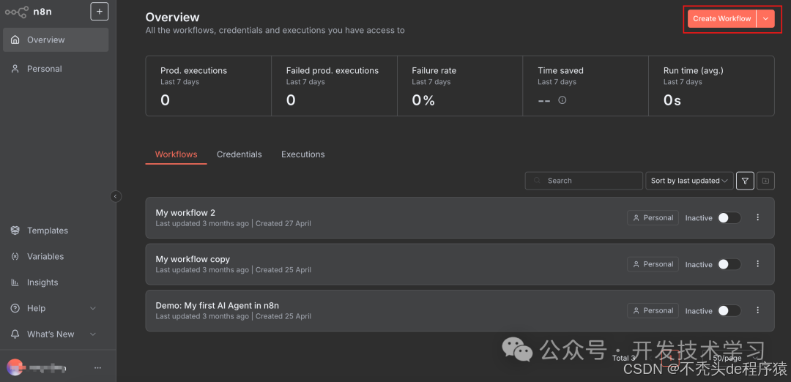Switch to the Executions tab
Image resolution: width=791 pixels, height=382 pixels.
pyautogui.click(x=302, y=154)
